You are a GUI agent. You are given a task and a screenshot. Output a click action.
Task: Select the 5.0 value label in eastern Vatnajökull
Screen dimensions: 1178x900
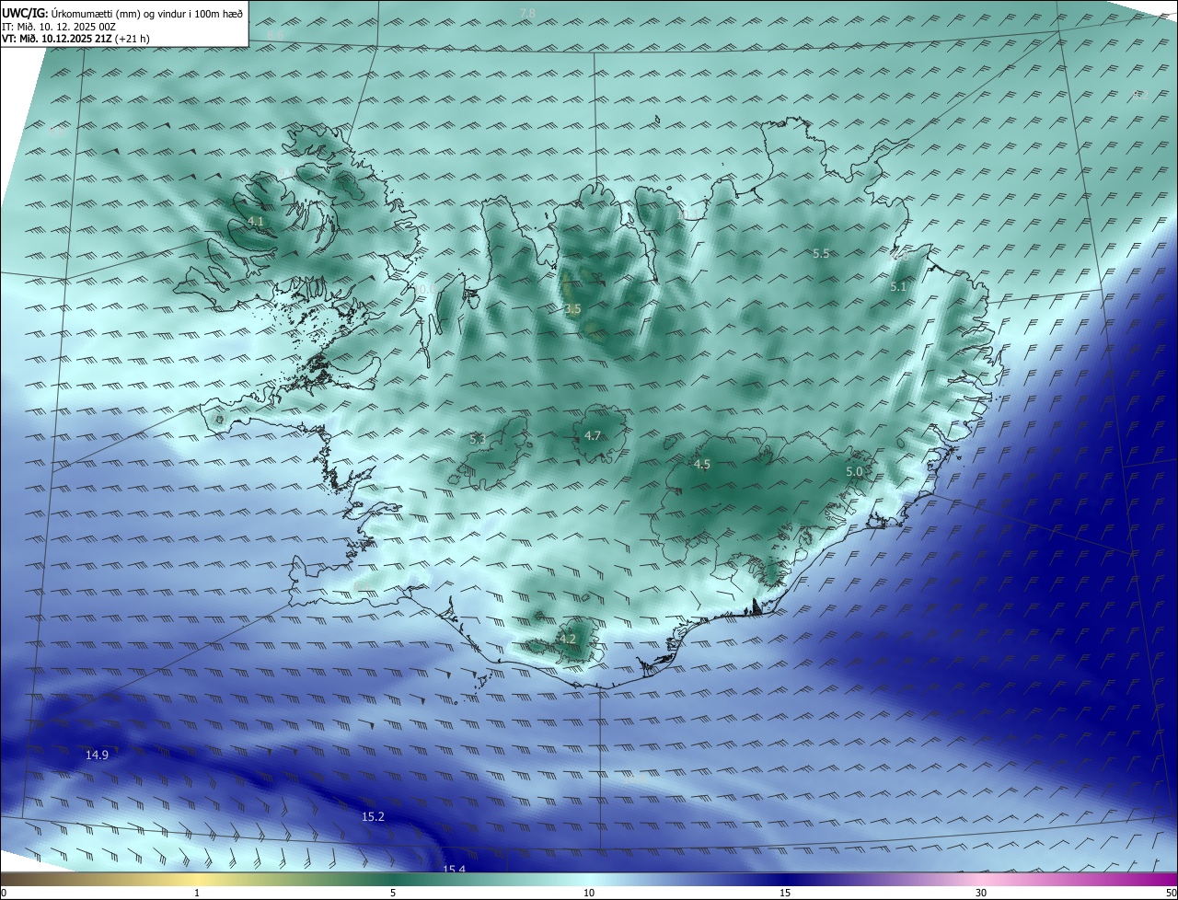(854, 472)
